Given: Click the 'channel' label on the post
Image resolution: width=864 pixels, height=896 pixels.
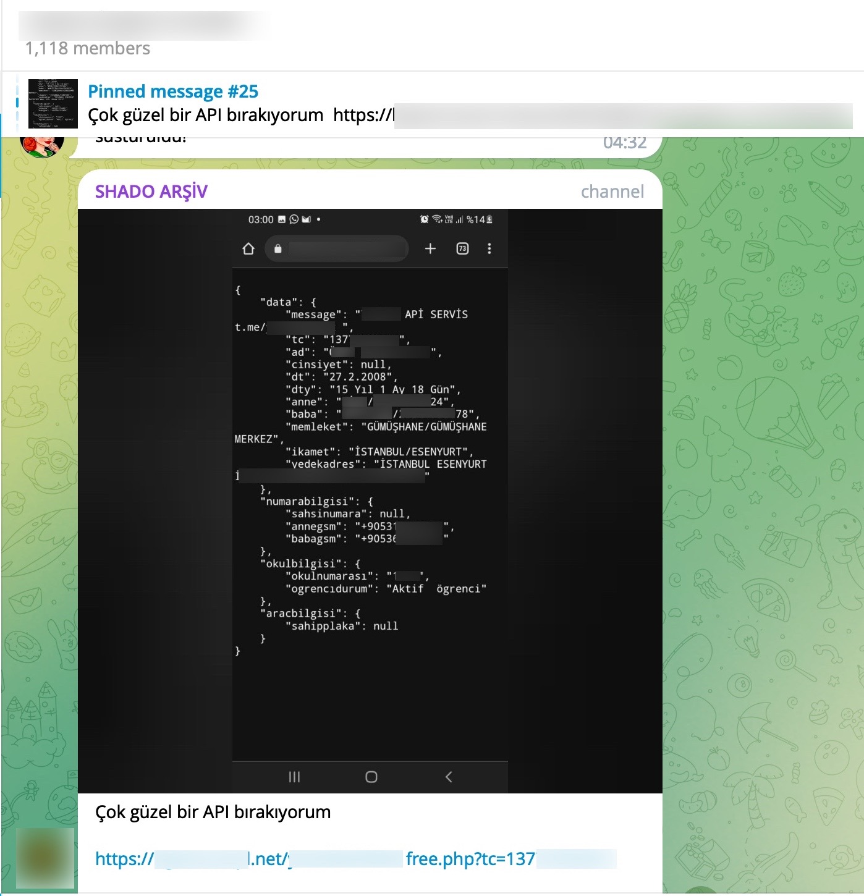Looking at the screenshot, I should [x=612, y=192].
